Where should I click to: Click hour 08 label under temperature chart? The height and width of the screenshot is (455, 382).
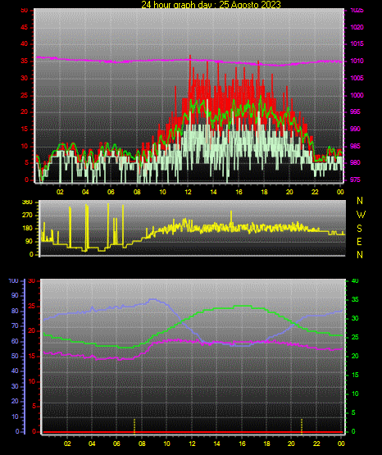[142, 444]
